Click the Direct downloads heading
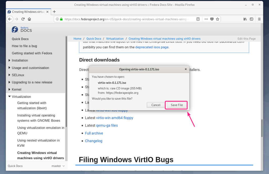Image resolution: width=269 pixels, height=174 pixels. pos(99,60)
